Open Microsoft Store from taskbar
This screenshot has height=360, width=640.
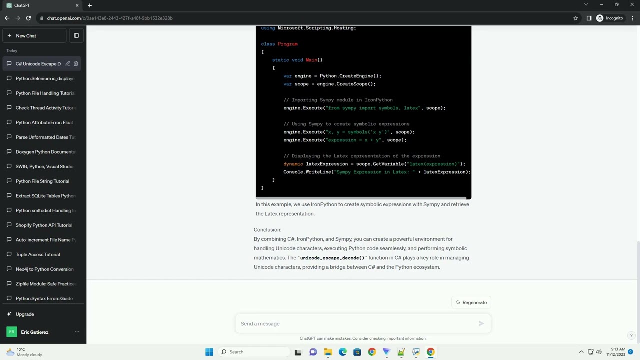(x=357, y=352)
